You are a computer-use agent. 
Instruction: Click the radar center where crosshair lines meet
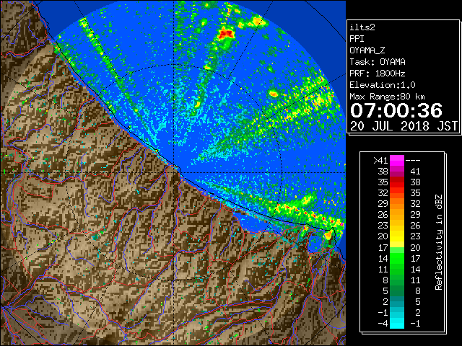pyautogui.click(x=174, y=172)
